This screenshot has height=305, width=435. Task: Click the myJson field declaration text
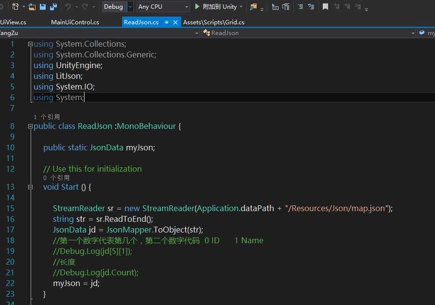(x=140, y=147)
